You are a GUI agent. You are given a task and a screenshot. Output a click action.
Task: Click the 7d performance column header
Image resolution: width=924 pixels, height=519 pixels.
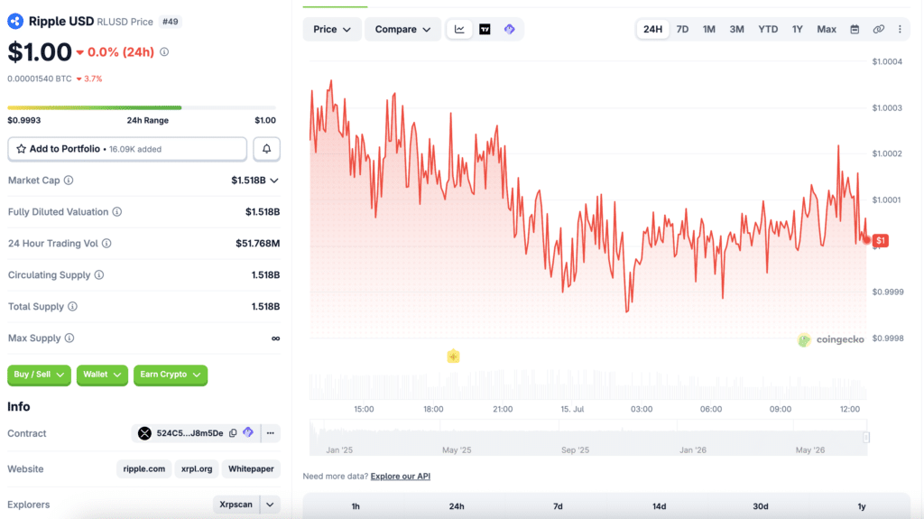coord(558,506)
